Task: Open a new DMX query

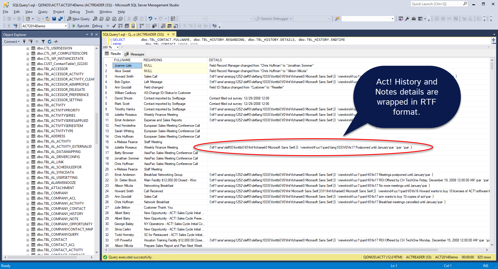Action: click(x=108, y=19)
